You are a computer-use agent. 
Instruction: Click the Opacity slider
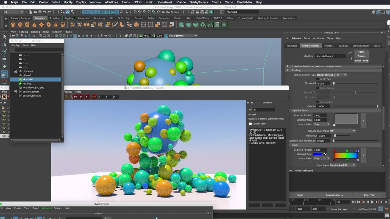click(356, 106)
